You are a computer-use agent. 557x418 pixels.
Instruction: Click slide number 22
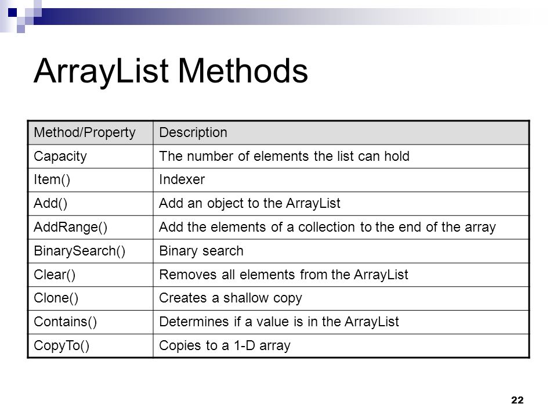(x=517, y=400)
